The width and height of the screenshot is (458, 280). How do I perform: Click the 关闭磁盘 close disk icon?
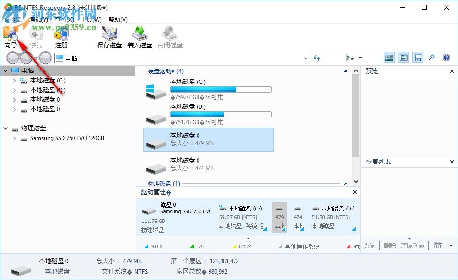pos(169,36)
